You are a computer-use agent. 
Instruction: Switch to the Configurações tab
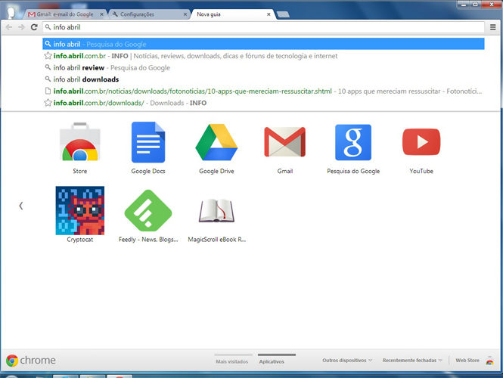coord(147,14)
